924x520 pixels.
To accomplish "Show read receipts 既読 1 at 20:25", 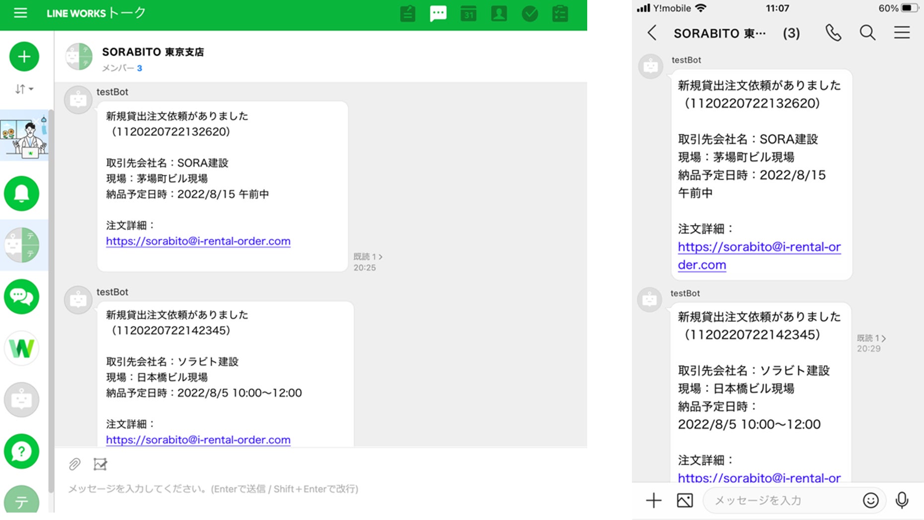I will point(368,257).
